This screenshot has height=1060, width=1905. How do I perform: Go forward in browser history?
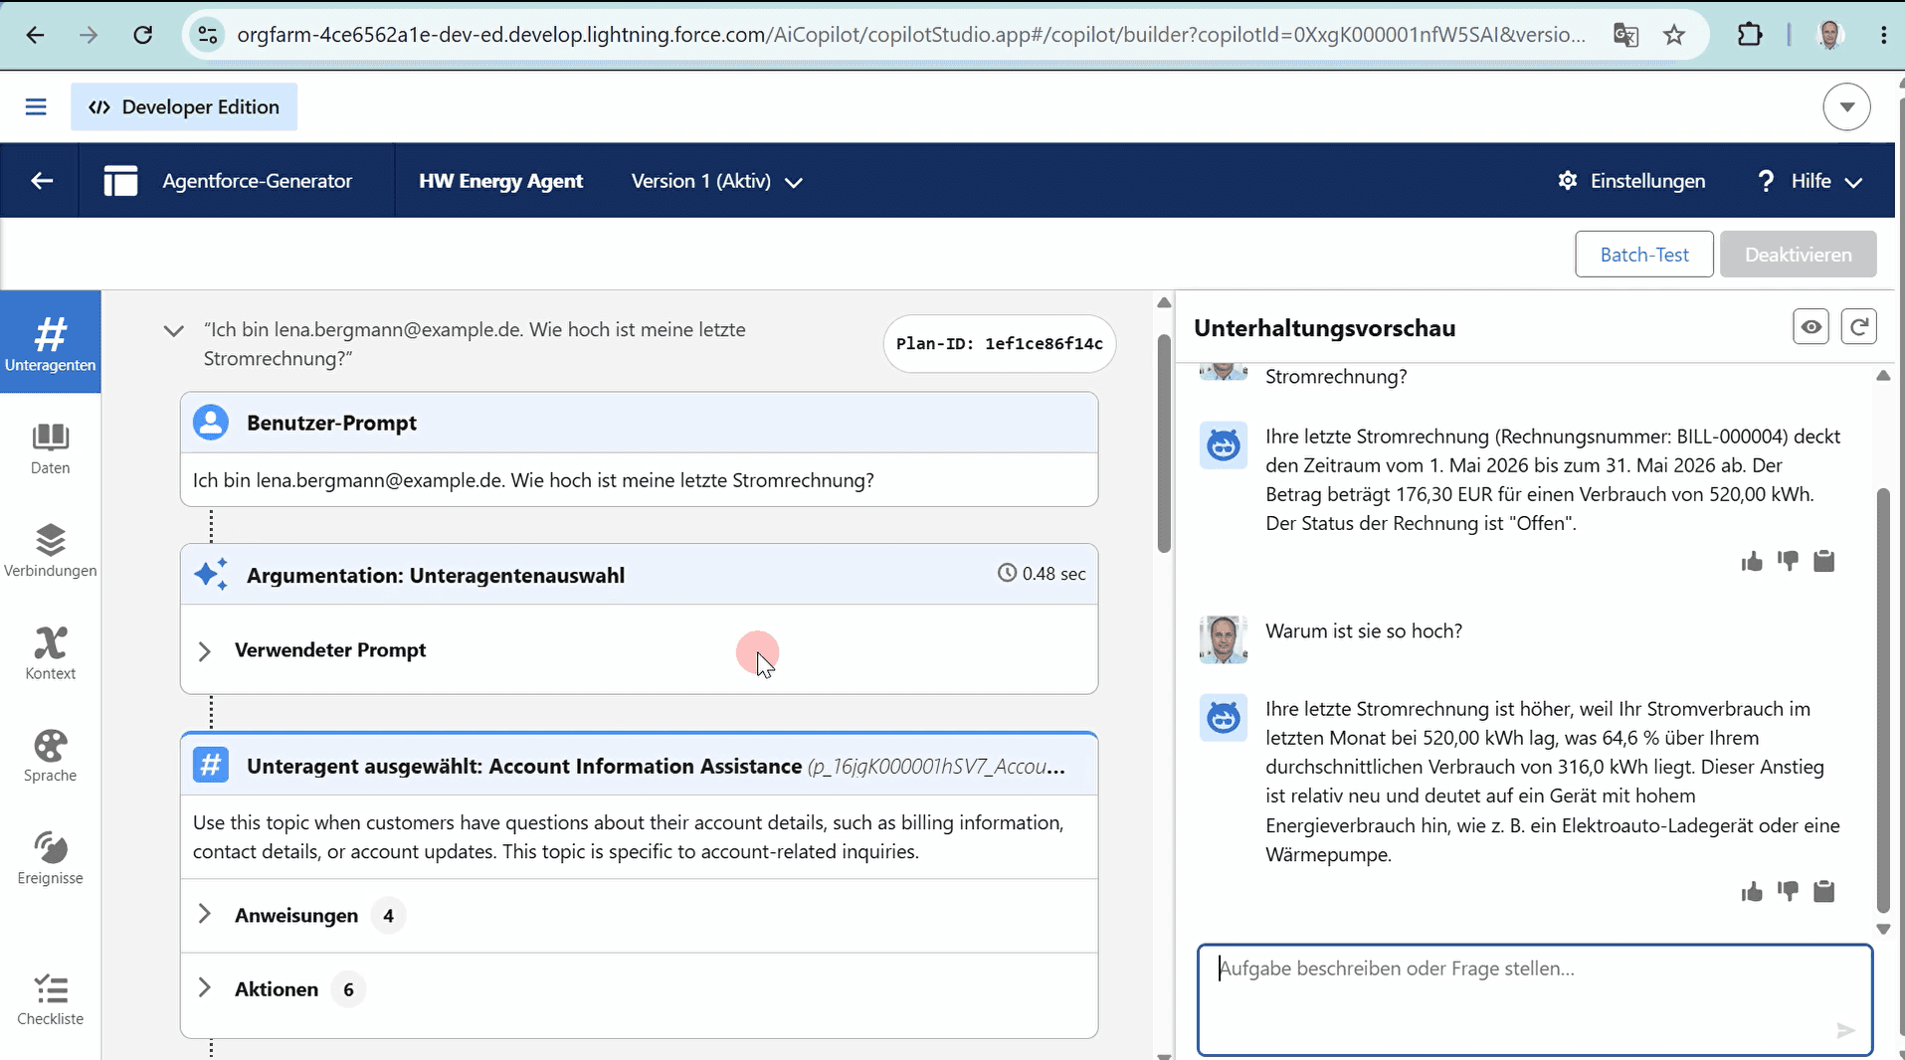[x=89, y=35]
